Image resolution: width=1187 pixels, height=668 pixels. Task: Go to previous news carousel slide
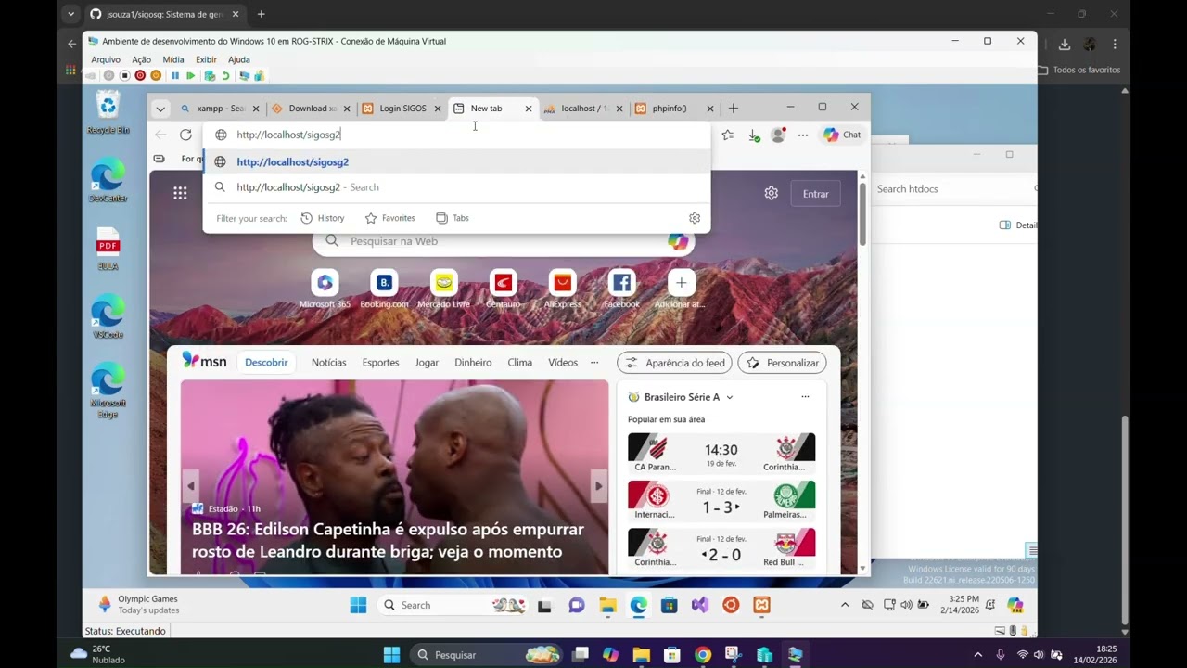[191, 485]
